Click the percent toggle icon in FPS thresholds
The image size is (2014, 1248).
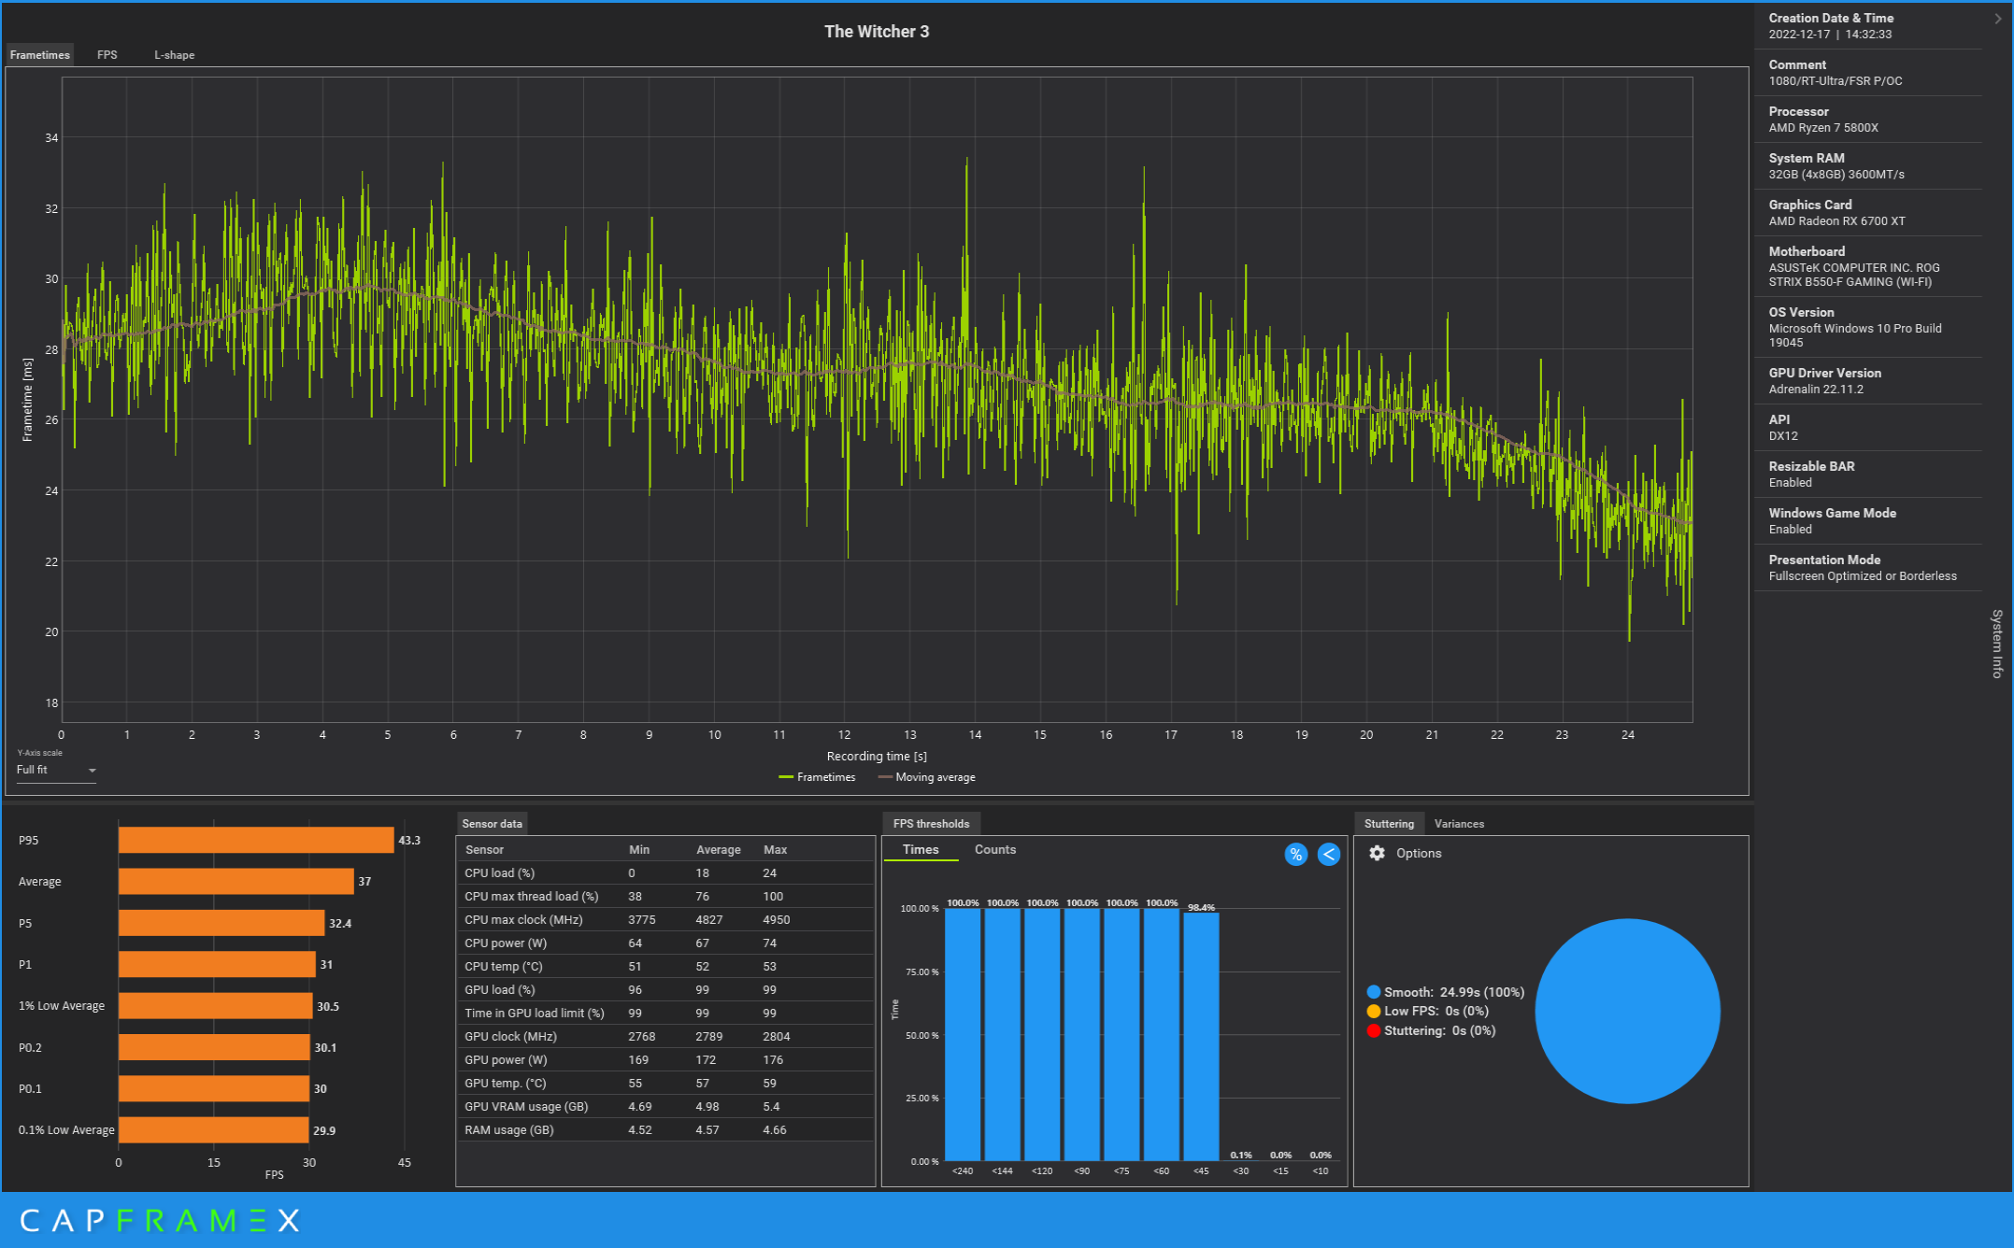pyautogui.click(x=1295, y=854)
